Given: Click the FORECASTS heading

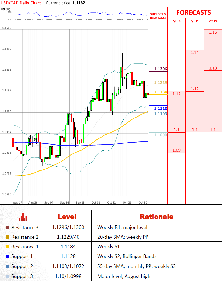Looking at the screenshot, I should tap(194, 12).
